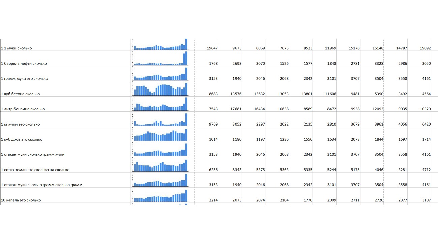Image resolution: width=438 pixels, height=246 pixels.
Task: Select the "1 сотка земли это сколько на сколько" cell
Action: 35,170
